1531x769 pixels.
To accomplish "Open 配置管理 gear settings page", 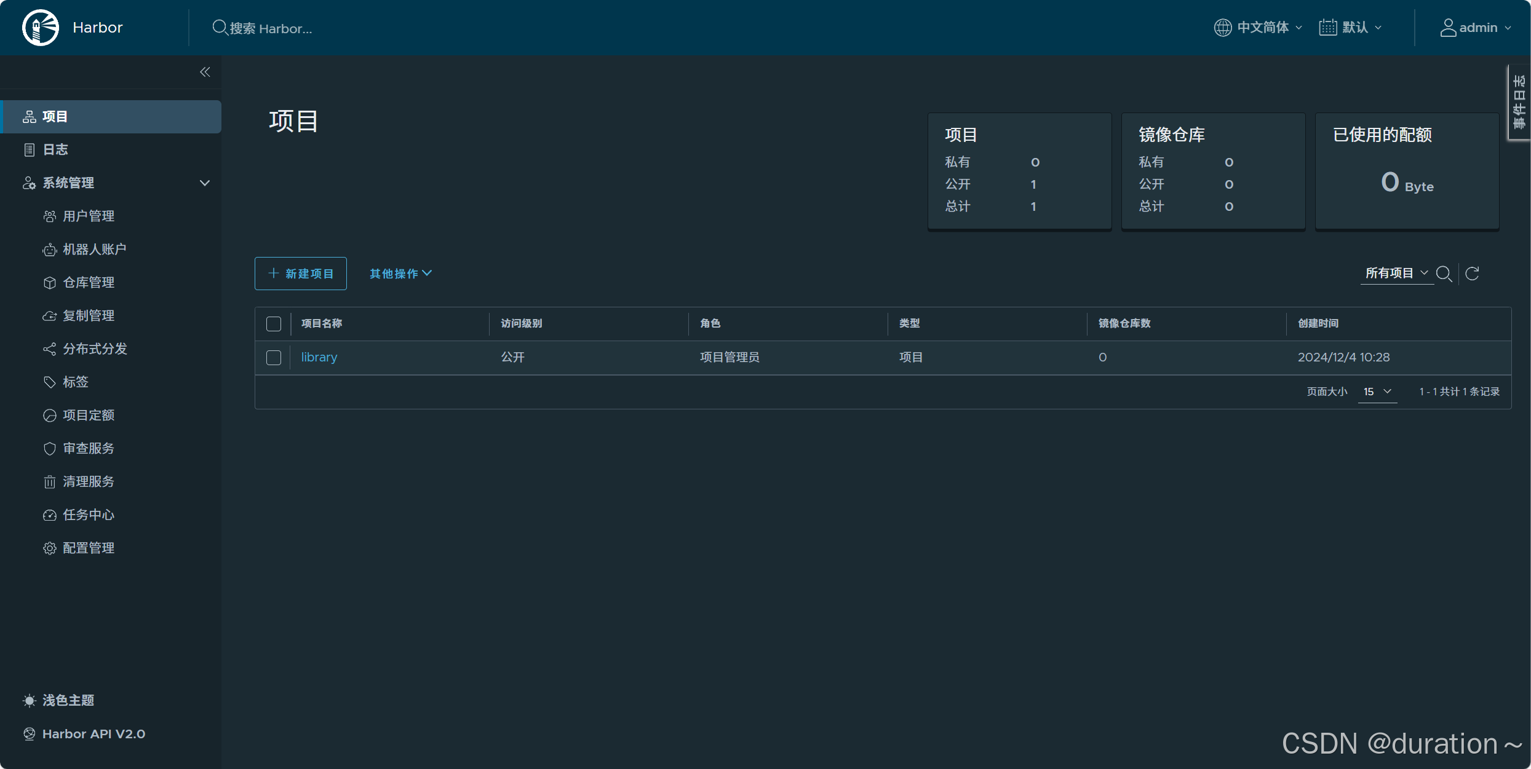I will pos(88,548).
